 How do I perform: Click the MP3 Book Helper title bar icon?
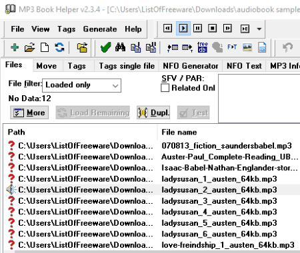click(10, 9)
